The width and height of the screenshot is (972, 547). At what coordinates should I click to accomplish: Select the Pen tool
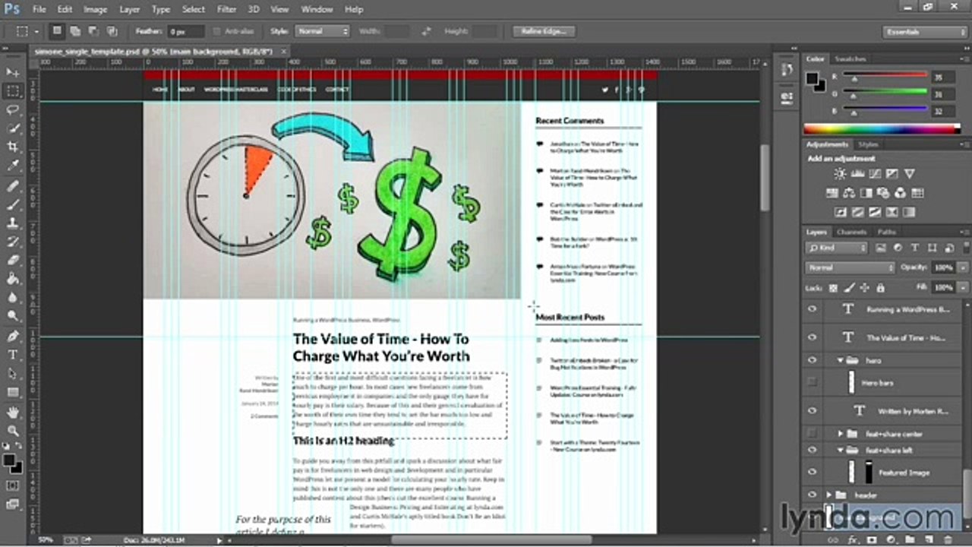tap(13, 337)
